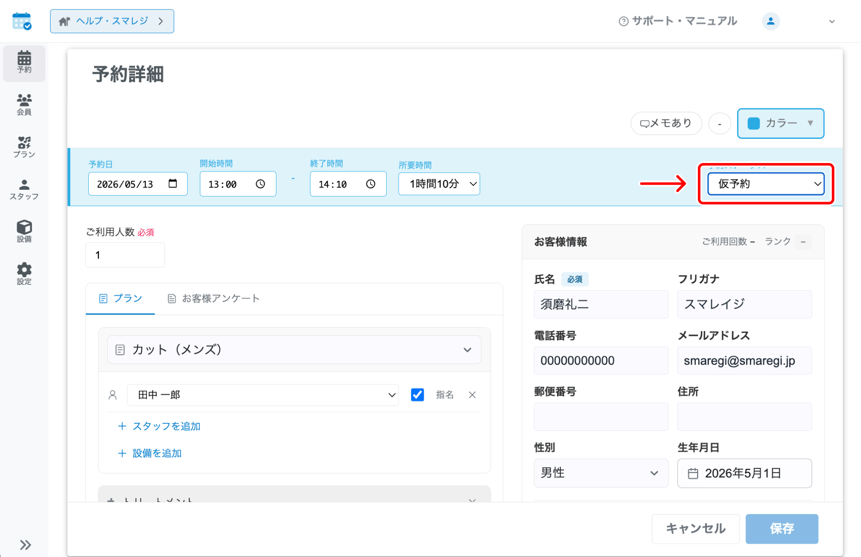Toggle the 指名 checkbox
The image size is (861, 557).
(417, 395)
